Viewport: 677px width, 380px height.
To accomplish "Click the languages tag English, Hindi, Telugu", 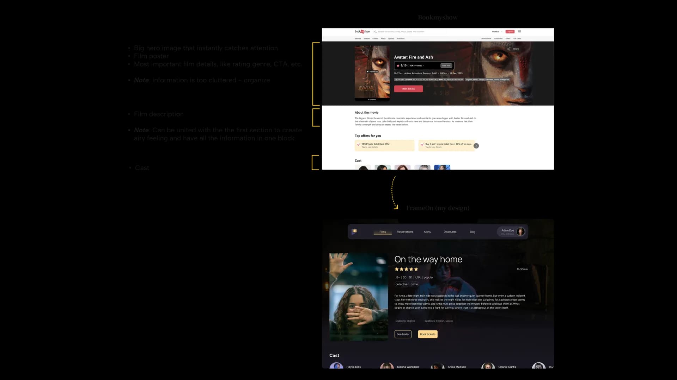I will (487, 80).
